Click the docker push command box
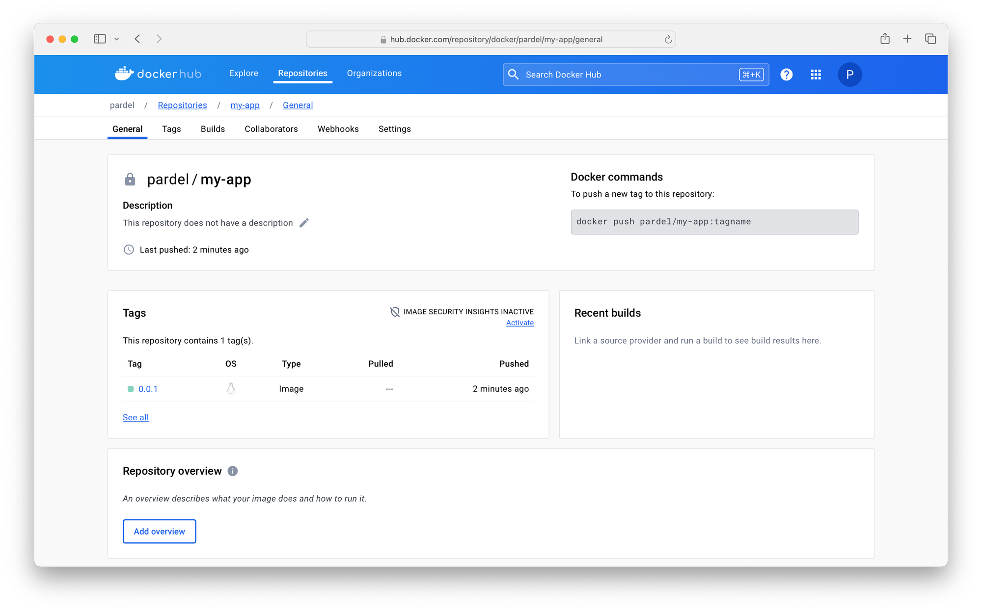This screenshot has width=982, height=612. point(714,222)
